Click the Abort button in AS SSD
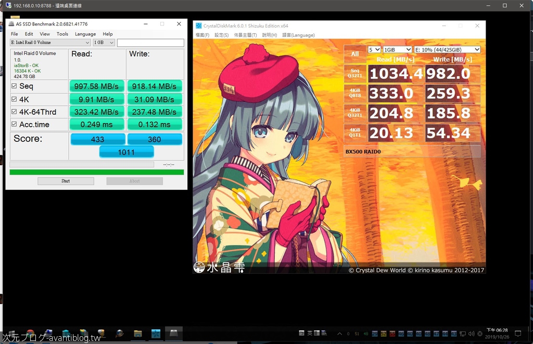The width and height of the screenshot is (533, 344). pyautogui.click(x=135, y=181)
